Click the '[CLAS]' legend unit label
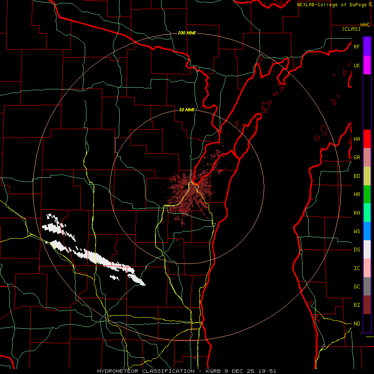The image size is (374, 374). [x=351, y=29]
